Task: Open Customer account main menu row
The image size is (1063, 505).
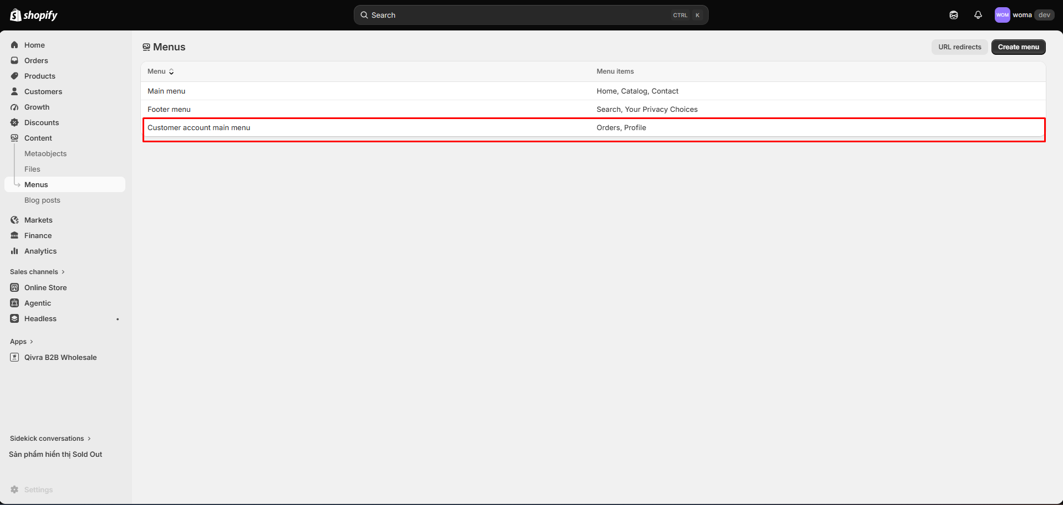Action: coord(593,127)
